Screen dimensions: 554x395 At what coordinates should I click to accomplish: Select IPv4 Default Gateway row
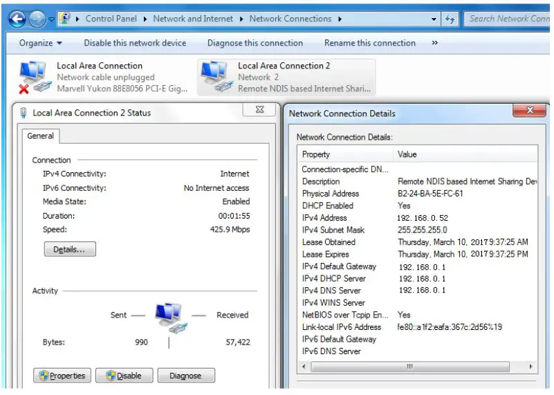418,266
